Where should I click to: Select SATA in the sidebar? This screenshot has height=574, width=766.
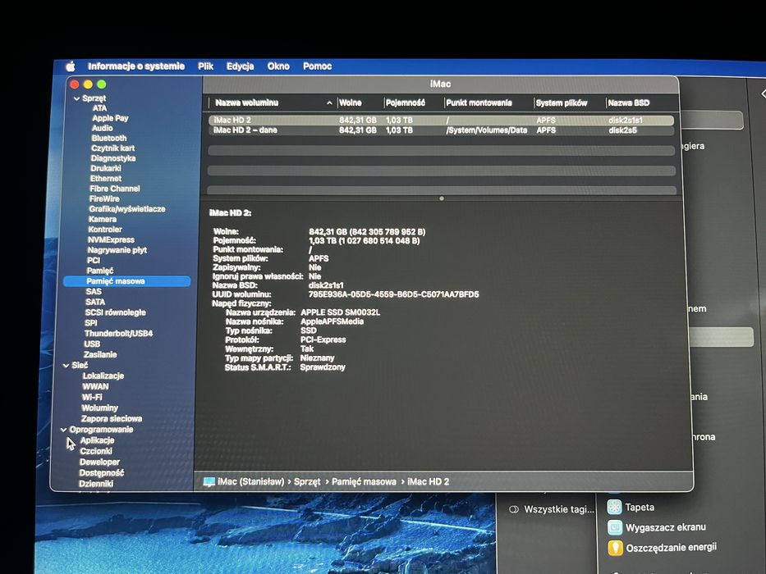coord(94,302)
